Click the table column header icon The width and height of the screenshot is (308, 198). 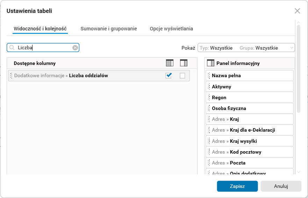click(x=170, y=63)
